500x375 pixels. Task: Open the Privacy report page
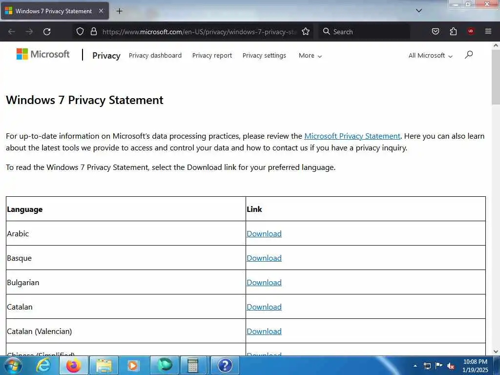[x=212, y=56]
